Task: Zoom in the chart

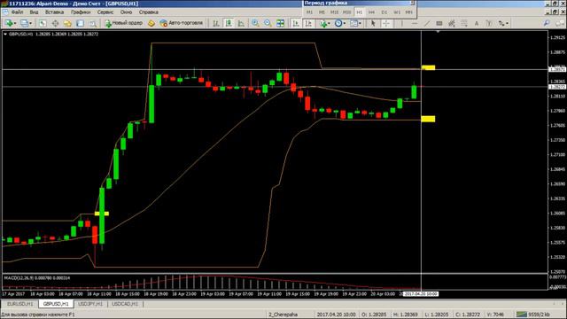Action: click(x=255, y=23)
